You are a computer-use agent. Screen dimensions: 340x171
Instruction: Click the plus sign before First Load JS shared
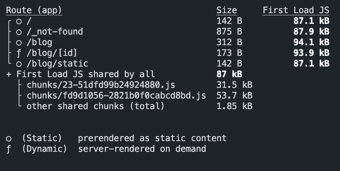tap(9, 74)
